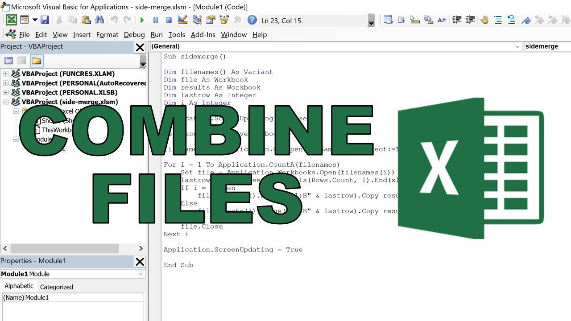
Task: Click the Toolbox wrench icon
Action: click(237, 20)
